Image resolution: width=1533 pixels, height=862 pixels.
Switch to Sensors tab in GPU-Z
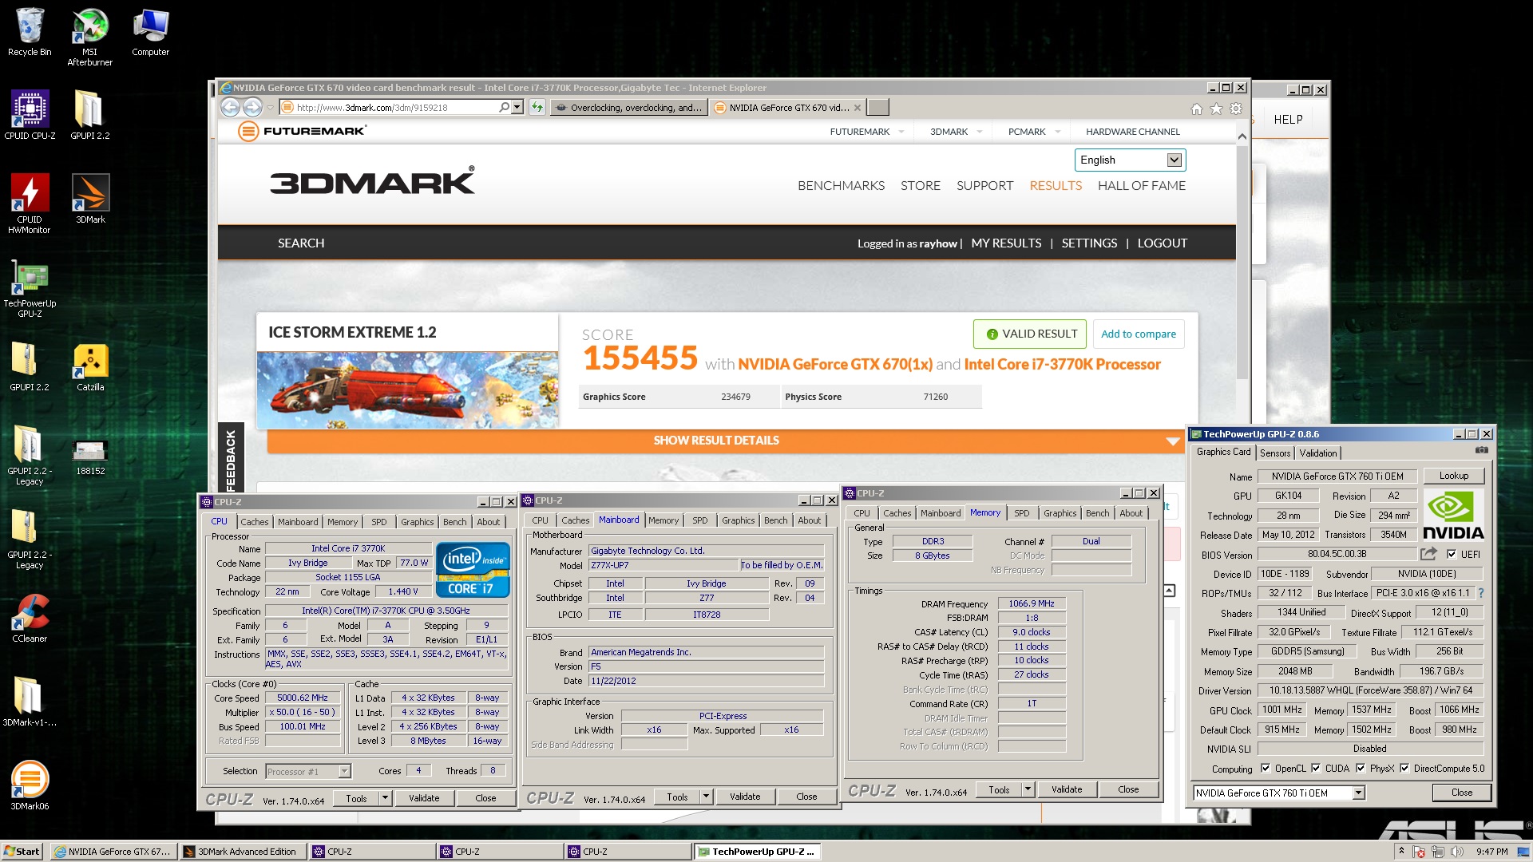(1275, 453)
